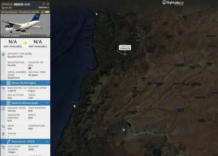This screenshot has height=156, width=218.
Task: Open the aircraft photo external link icon
Action: (48, 36)
